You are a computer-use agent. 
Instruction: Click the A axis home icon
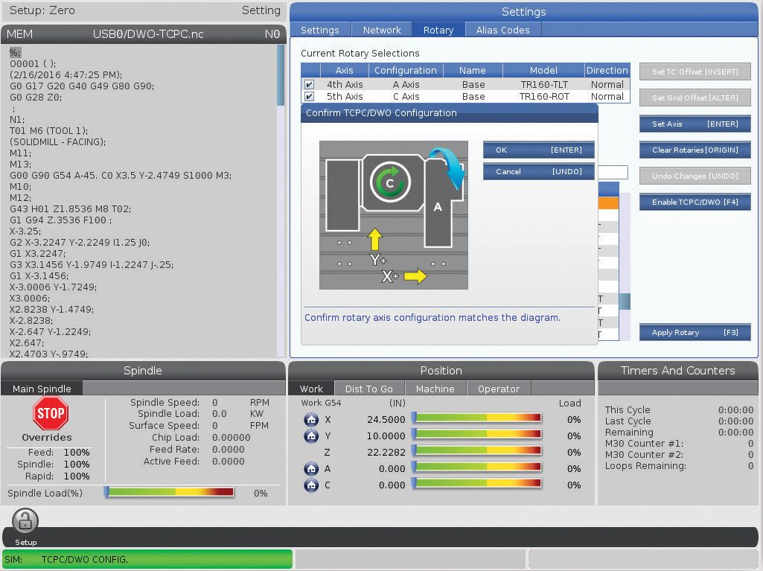(x=311, y=468)
